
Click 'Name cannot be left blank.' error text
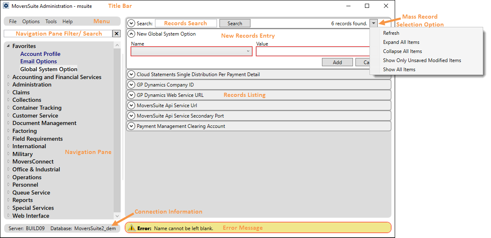184,228
